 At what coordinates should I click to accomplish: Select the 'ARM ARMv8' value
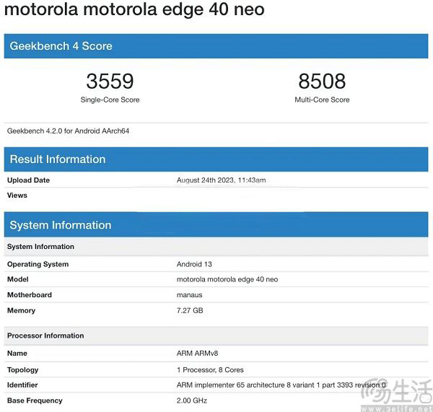point(197,353)
